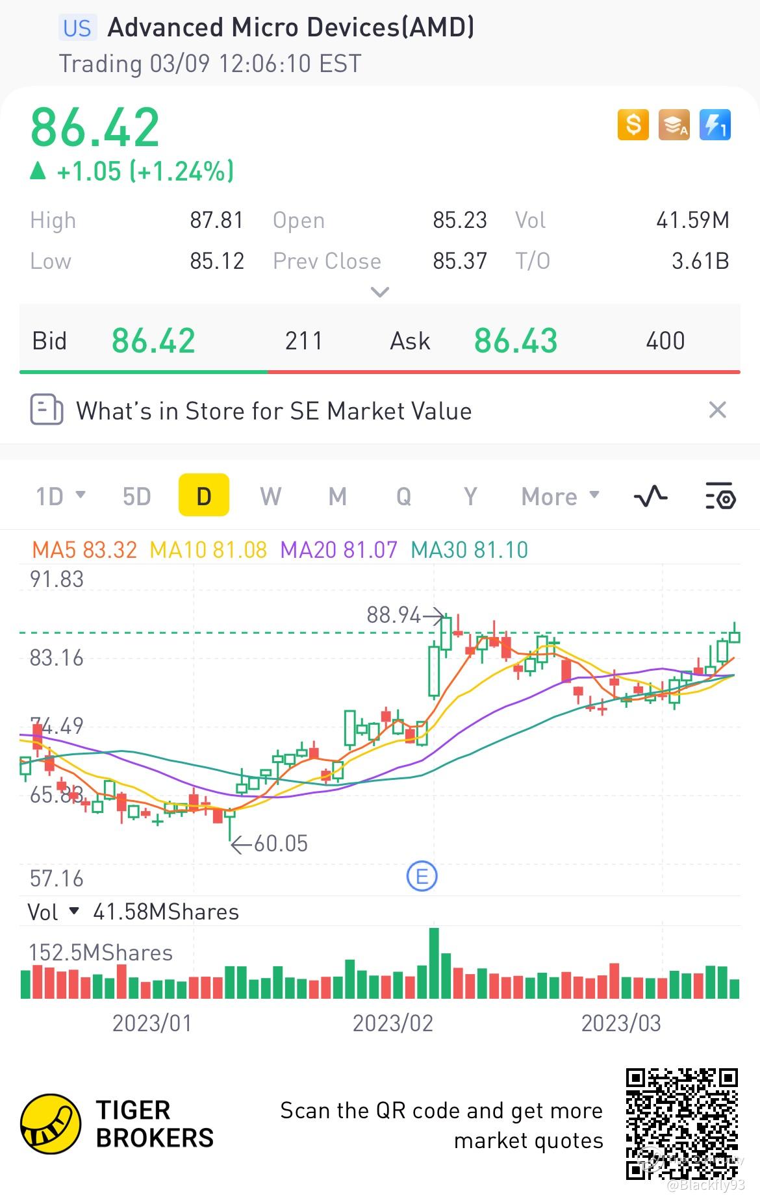This screenshot has height=1202, width=760.
Task: Tap the brown layered stack icon
Action: click(x=674, y=125)
